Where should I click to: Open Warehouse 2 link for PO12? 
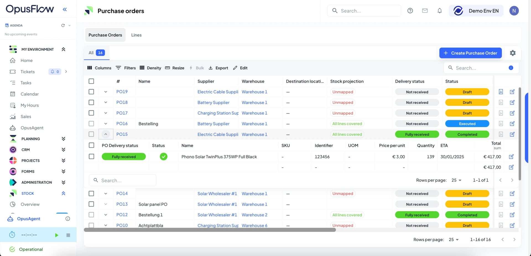pos(254,215)
